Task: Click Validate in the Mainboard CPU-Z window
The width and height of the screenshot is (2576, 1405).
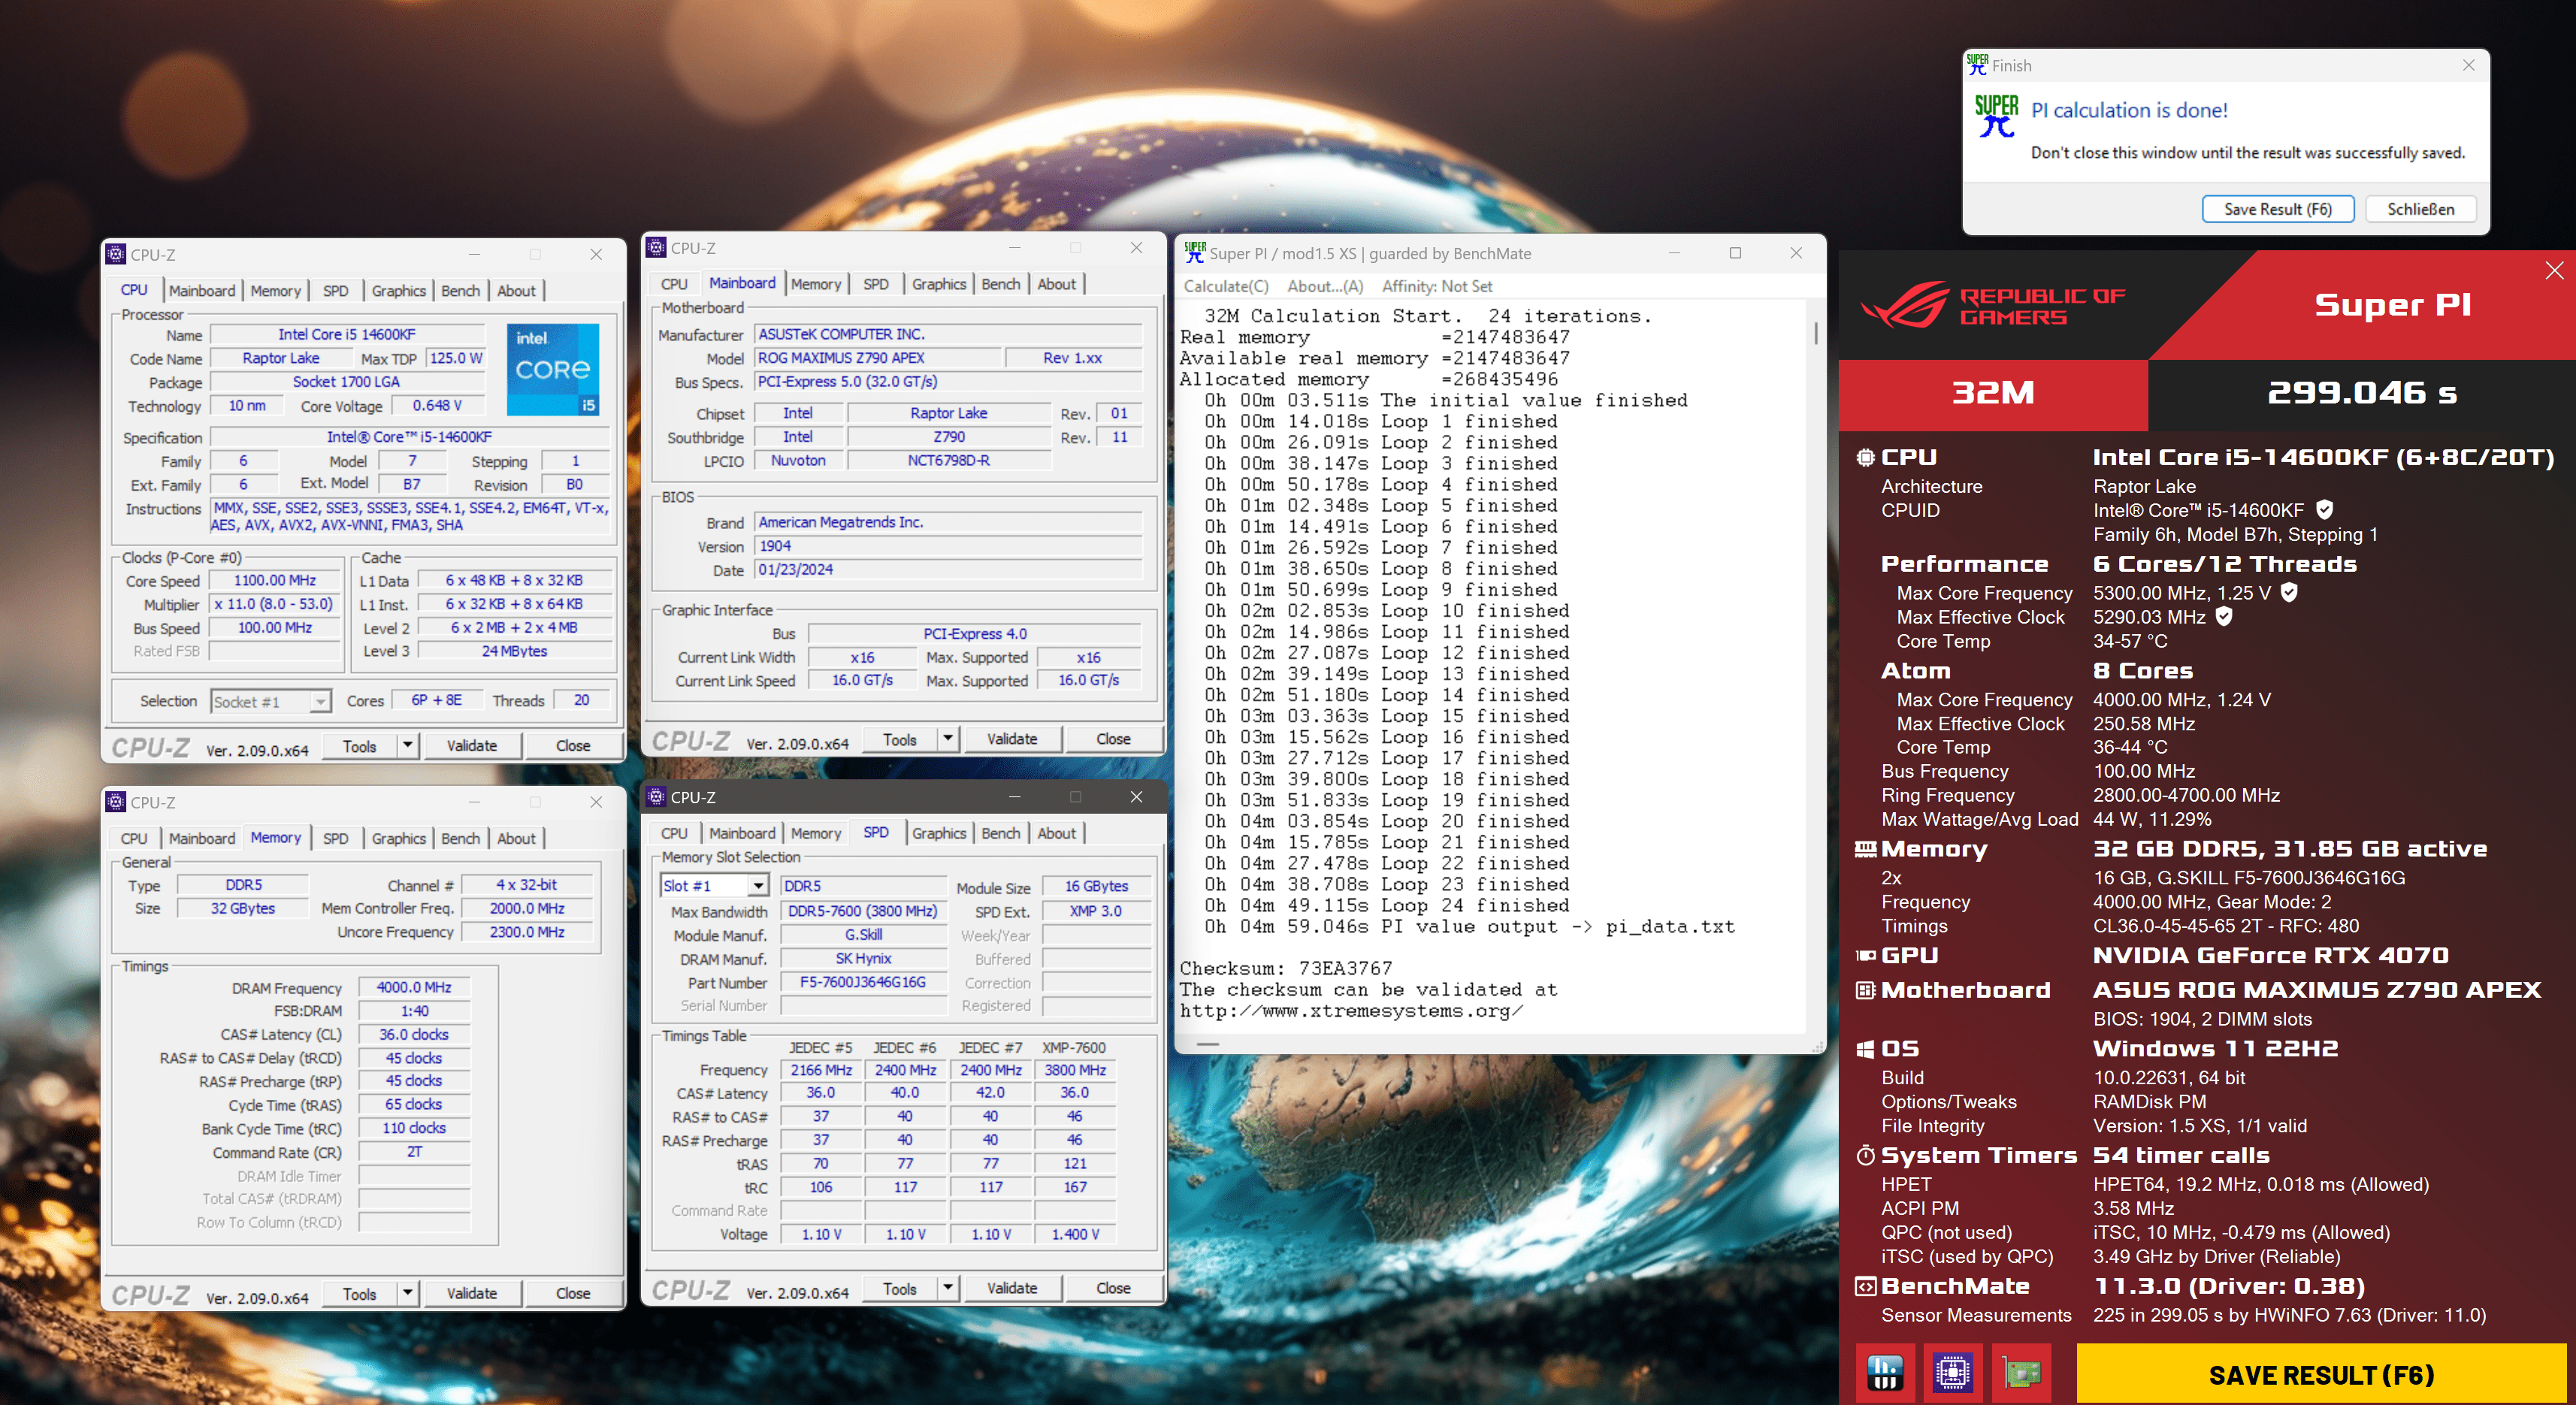Action: (1011, 739)
